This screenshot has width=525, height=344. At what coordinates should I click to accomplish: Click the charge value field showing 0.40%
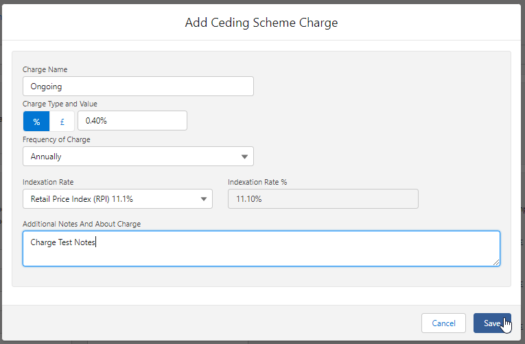[x=132, y=121]
